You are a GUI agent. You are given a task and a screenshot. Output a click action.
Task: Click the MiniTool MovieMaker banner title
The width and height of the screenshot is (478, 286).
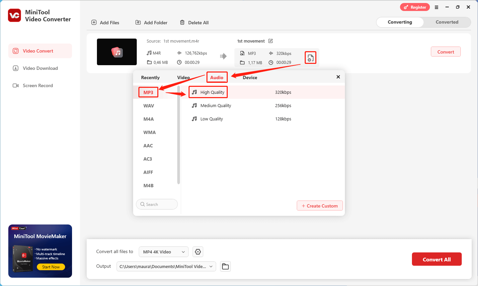point(40,236)
